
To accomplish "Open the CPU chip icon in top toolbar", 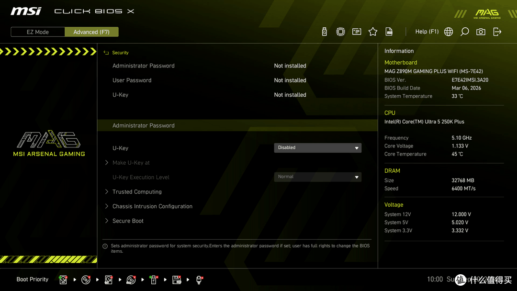I will [340, 32].
